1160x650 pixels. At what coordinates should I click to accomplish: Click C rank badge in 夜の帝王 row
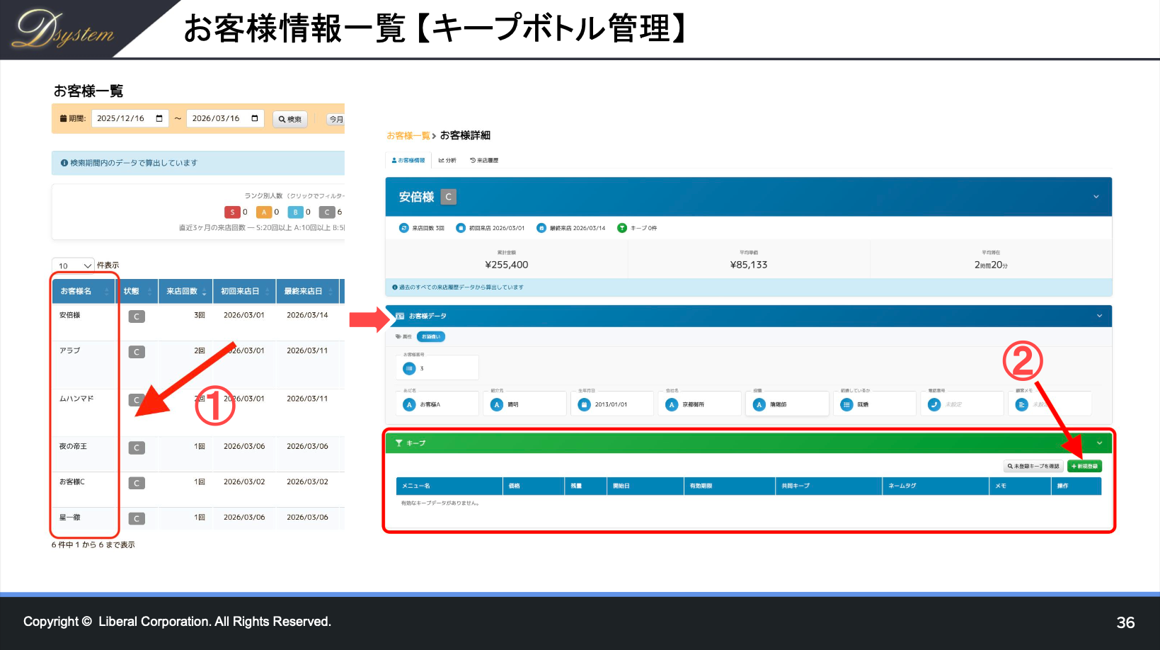[x=137, y=447]
